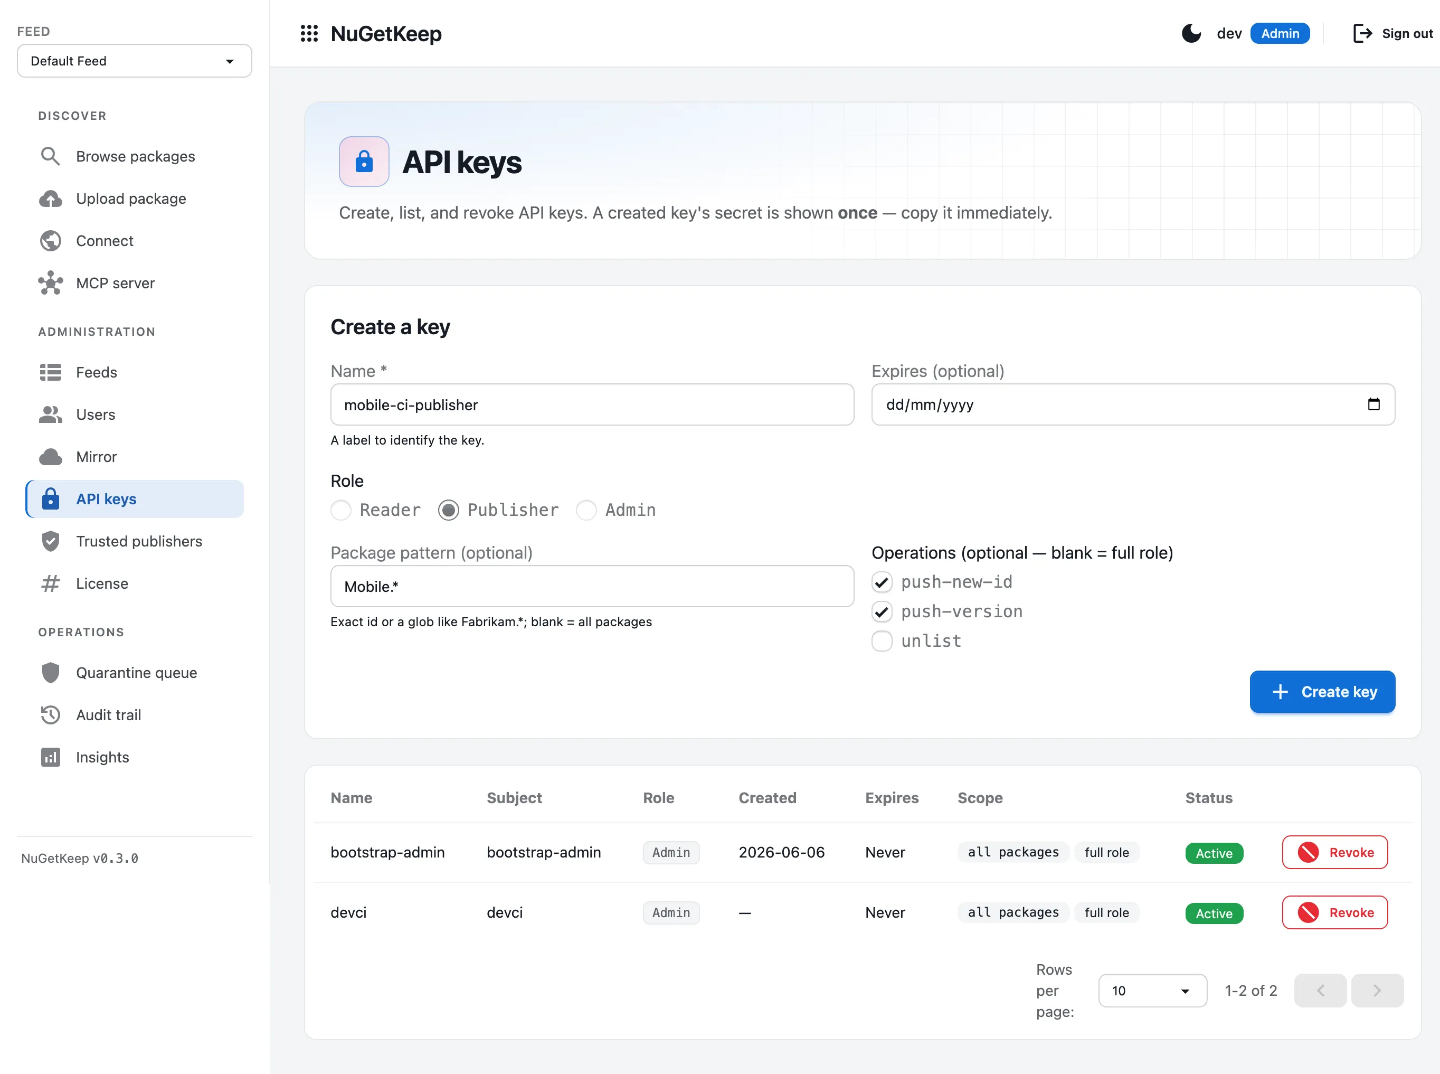Click 'all packages' tag in devci row
This screenshot has height=1074, width=1440.
[1013, 912]
